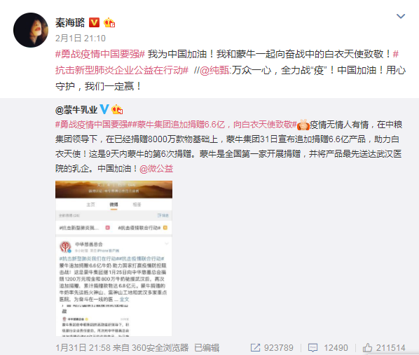Like the post via thumbs-up icon

click(x=367, y=347)
